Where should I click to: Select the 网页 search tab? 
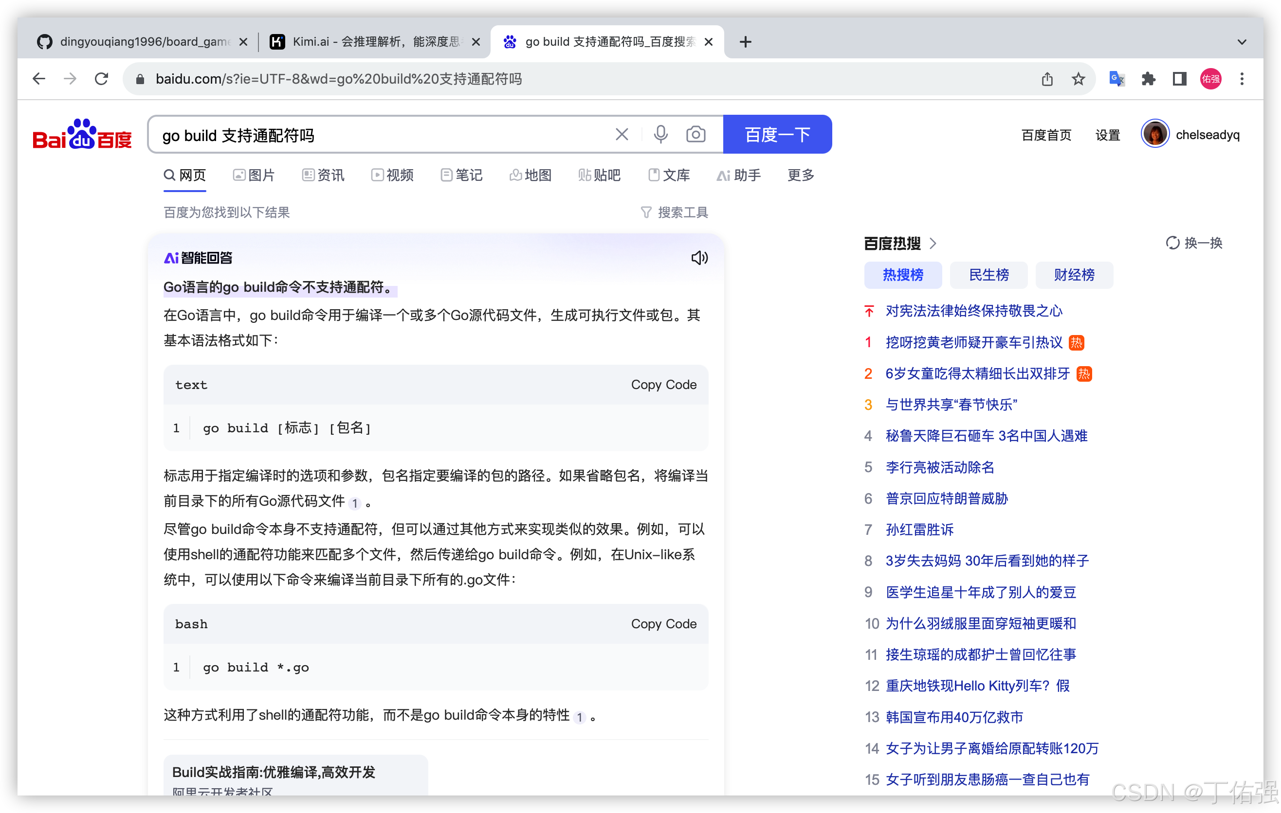[184, 176]
